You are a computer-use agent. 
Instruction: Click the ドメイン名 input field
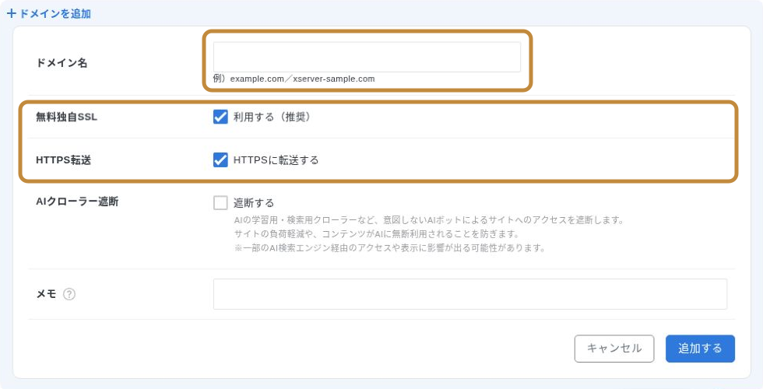[367, 57]
